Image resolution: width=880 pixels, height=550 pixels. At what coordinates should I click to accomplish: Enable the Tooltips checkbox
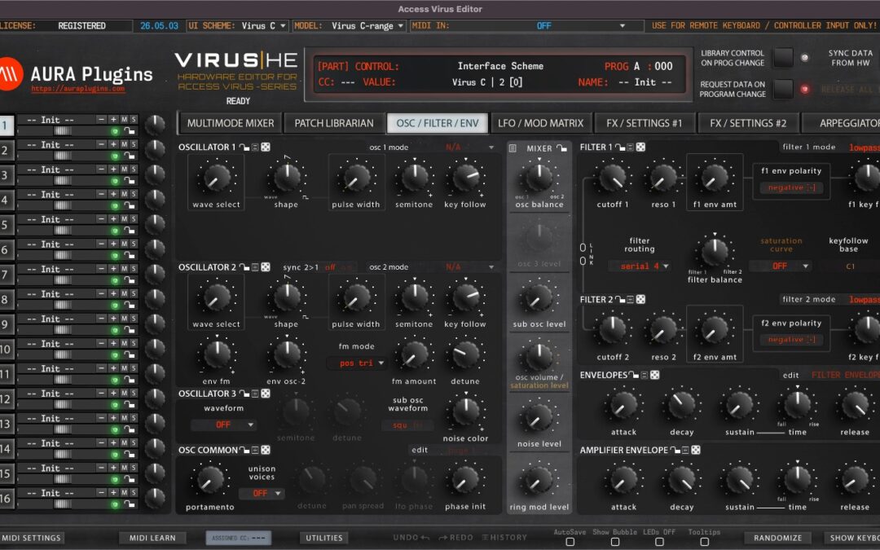click(704, 542)
